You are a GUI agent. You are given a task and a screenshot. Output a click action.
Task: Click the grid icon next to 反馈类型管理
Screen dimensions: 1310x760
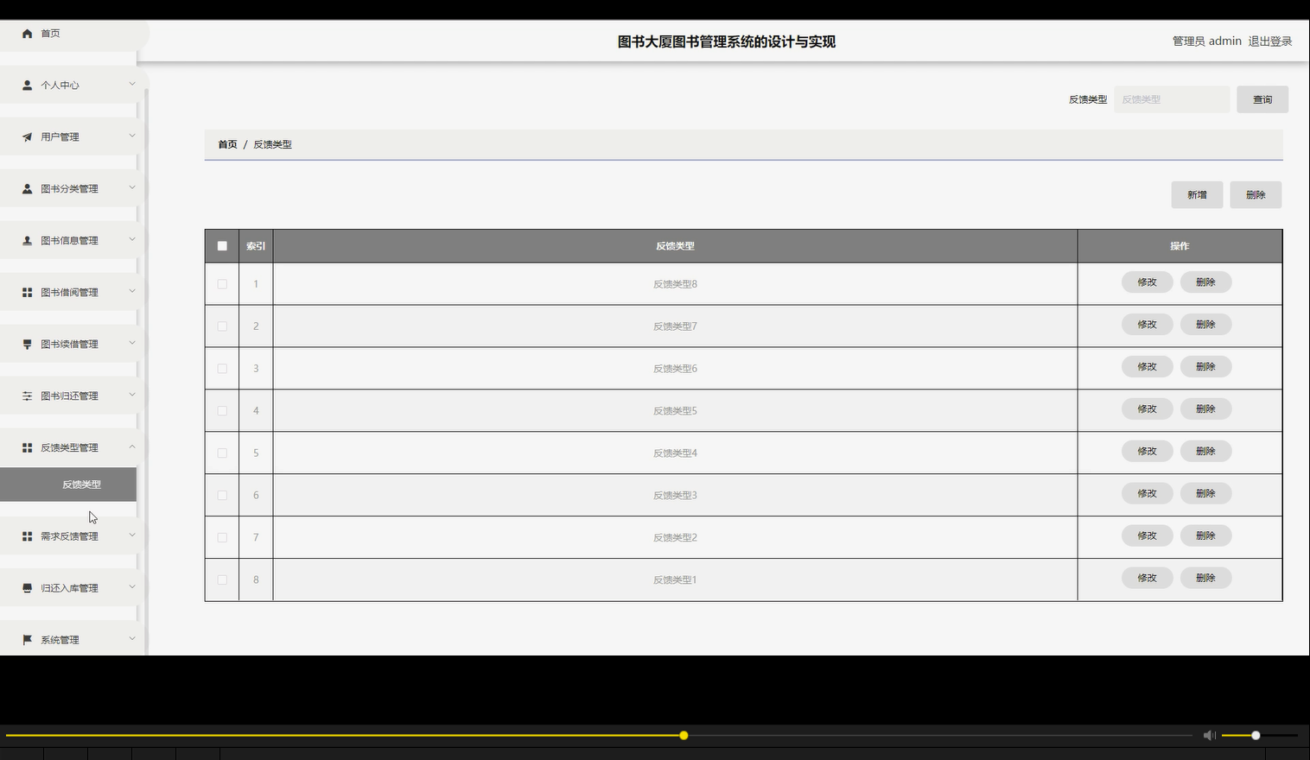point(27,448)
